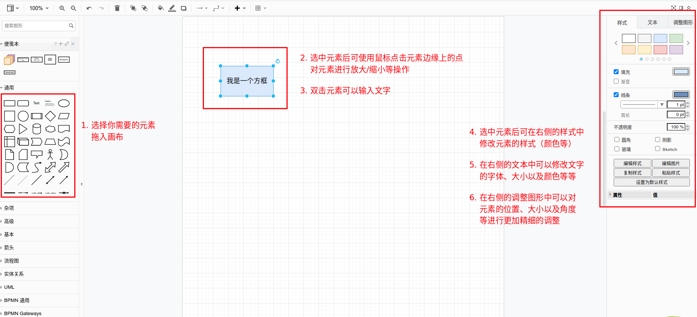Select the cloud shape in General palette
Viewport: 697px width, 317px height.
click(x=50, y=129)
